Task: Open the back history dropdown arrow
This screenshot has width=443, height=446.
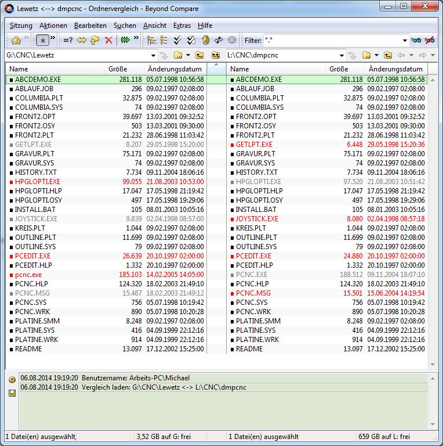Action: (x=411, y=55)
